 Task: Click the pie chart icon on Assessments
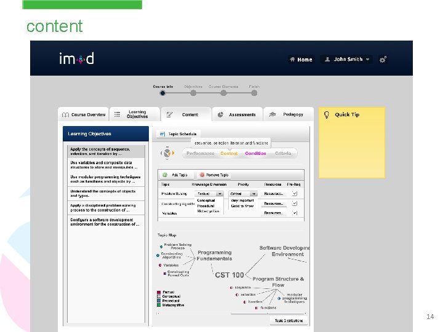[x=220, y=114]
